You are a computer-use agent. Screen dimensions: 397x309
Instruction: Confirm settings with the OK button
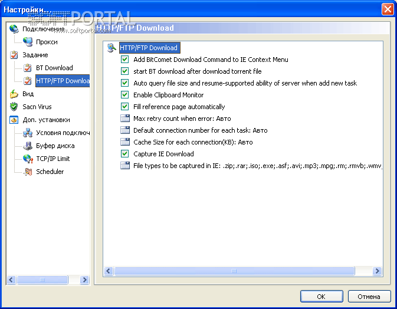click(321, 297)
